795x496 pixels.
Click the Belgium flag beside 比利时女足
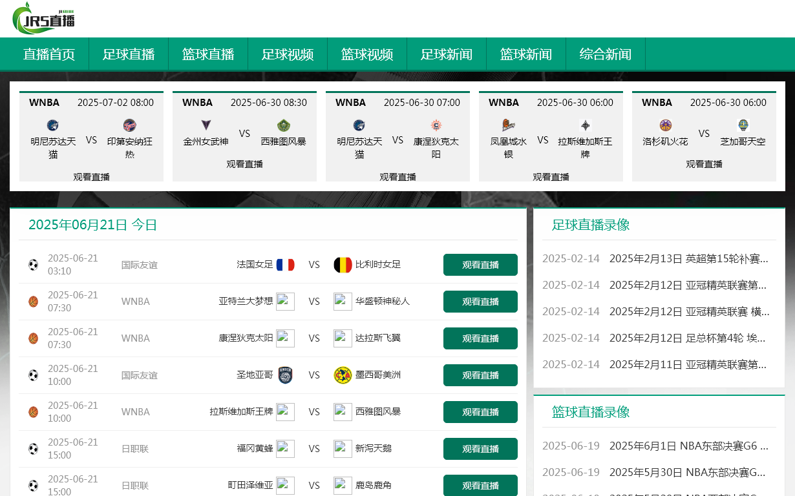pyautogui.click(x=343, y=265)
